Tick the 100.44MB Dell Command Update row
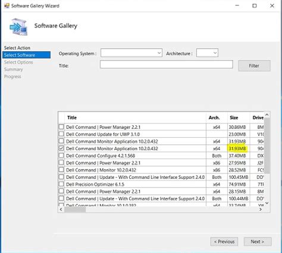 (61, 198)
